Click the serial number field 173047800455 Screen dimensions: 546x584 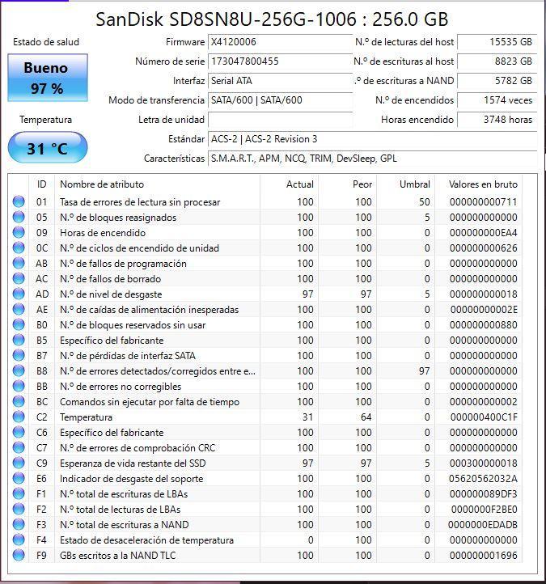tap(280, 61)
